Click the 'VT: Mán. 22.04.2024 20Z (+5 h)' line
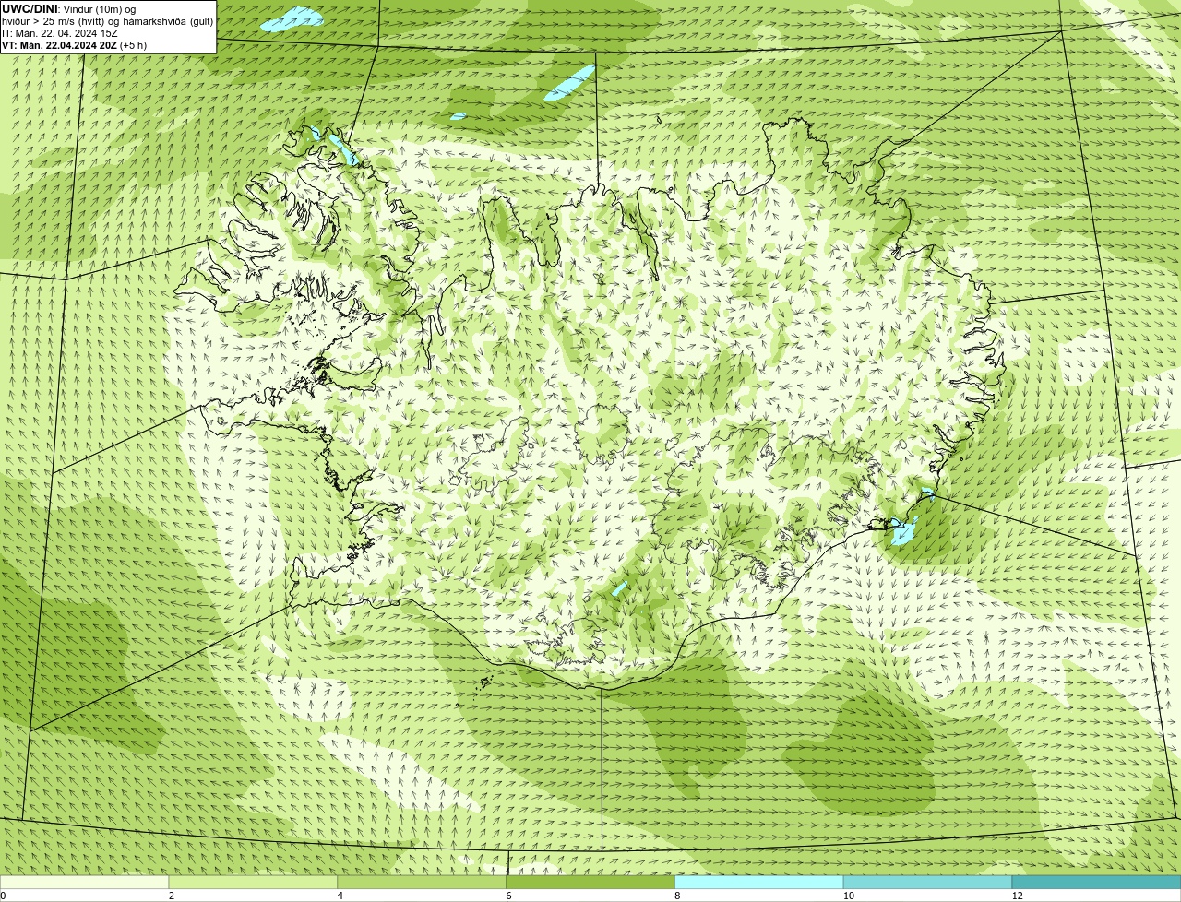Viewport: 1181px width, 902px height. click(x=74, y=45)
